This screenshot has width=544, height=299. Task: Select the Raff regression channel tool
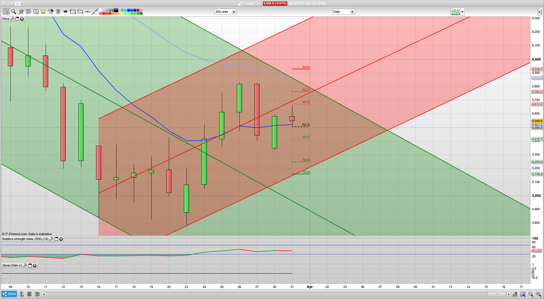point(28,12)
